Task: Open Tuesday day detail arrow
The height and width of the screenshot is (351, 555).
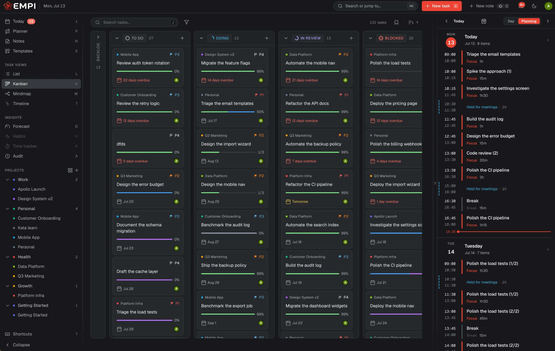Action: [x=548, y=249]
